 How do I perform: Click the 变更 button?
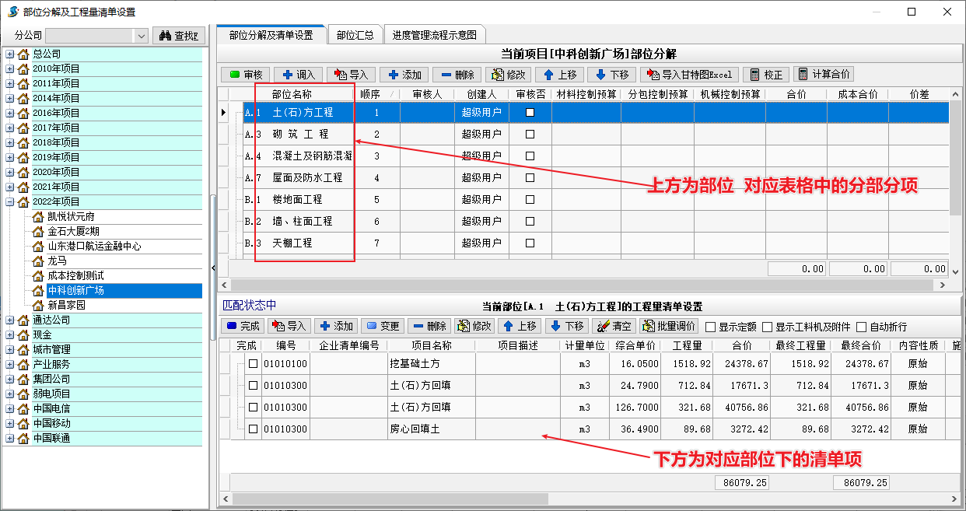pos(382,326)
